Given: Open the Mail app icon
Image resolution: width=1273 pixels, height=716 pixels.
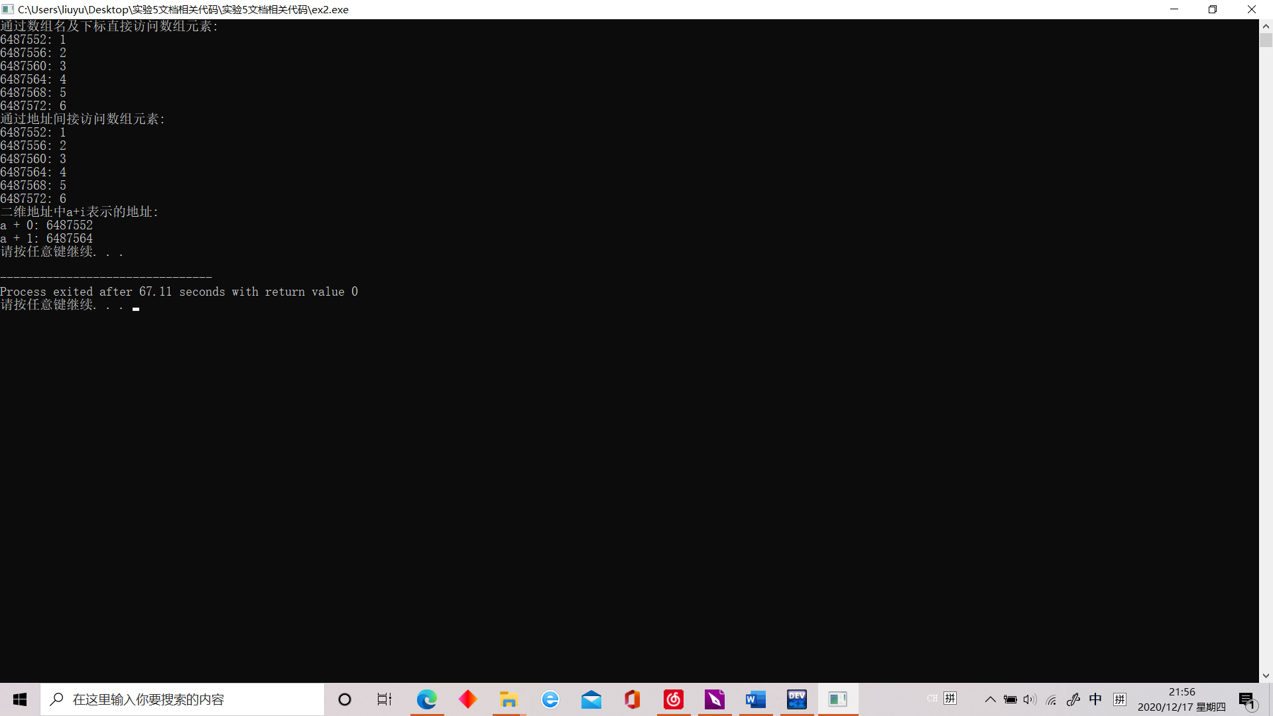Looking at the screenshot, I should [x=591, y=699].
